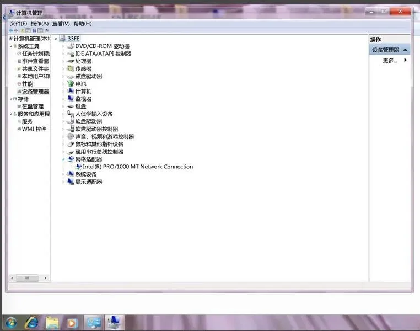Open the 操作(A) menu

pos(40,24)
